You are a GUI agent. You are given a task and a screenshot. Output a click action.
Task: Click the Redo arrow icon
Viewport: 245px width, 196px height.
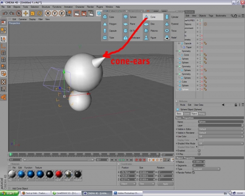(12, 13)
